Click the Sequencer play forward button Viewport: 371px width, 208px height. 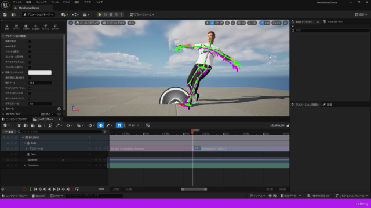pos(54,189)
